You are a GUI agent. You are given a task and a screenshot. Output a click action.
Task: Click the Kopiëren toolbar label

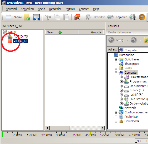tap(121, 17)
